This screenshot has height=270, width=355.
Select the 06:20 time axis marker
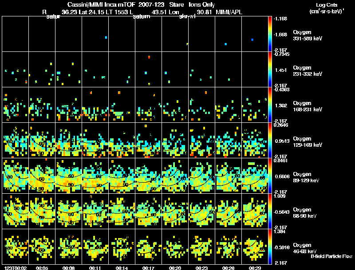(x=175, y=268)
